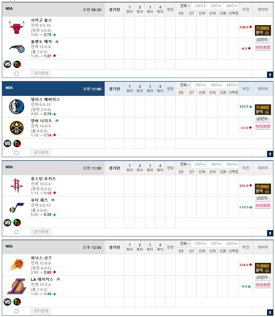
Task: Click the Chicago Bulls team logo
Action: tap(17, 27)
